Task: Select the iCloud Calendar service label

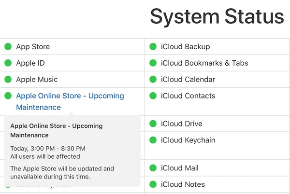Action: pyautogui.click(x=188, y=79)
